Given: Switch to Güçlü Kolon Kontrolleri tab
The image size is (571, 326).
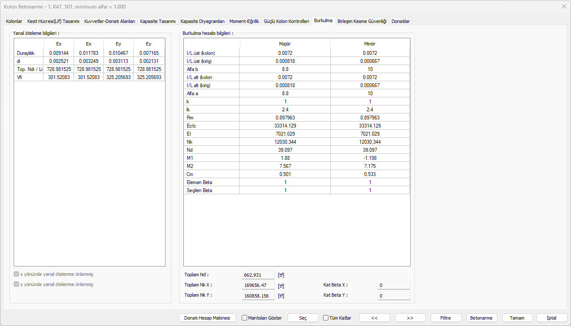Looking at the screenshot, I should [286, 21].
